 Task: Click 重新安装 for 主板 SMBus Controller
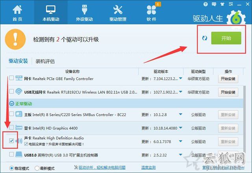(228, 115)
